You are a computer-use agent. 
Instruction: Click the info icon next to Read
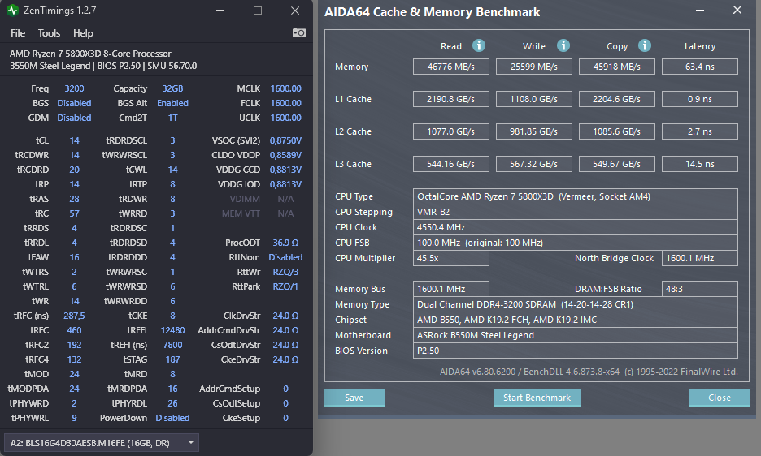tap(480, 46)
